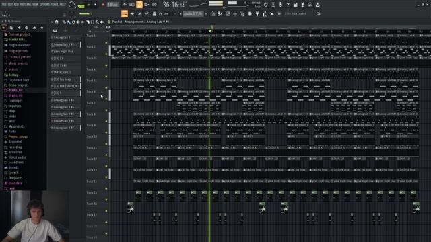Click the browser star favorites tab icon
The width and height of the screenshot is (431, 242).
42,28
